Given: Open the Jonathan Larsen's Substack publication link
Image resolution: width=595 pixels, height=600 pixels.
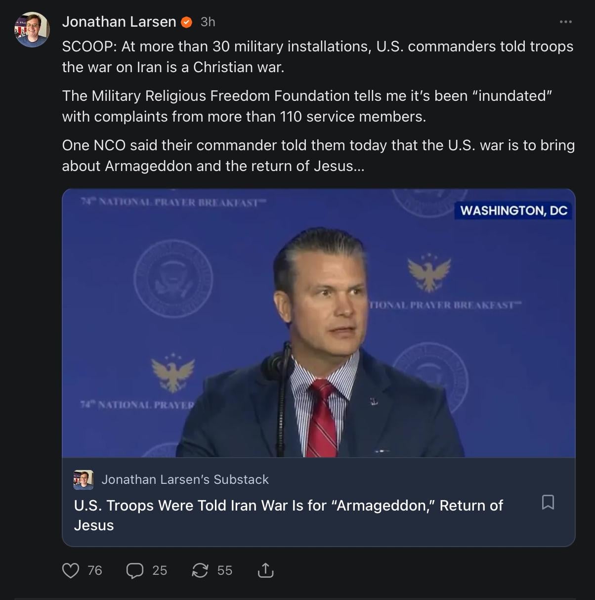Looking at the screenshot, I should [185, 479].
